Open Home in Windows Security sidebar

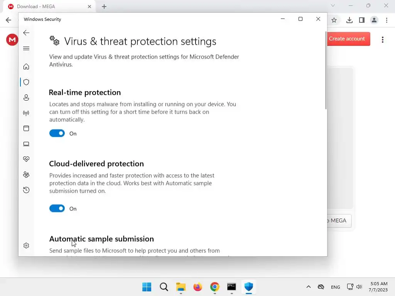tap(26, 66)
